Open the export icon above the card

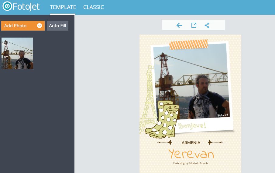194,25
